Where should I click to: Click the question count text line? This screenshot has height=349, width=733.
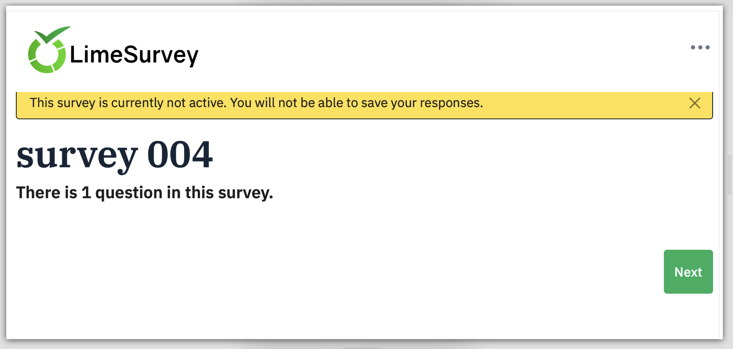[145, 193]
